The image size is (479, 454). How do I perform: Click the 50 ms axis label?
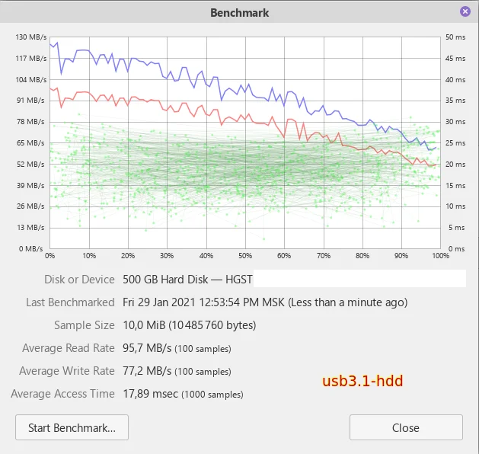[x=455, y=37]
